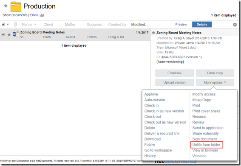Screen dimensions: 241x166
Task: Choose Check in as new version
Action: [164, 111]
